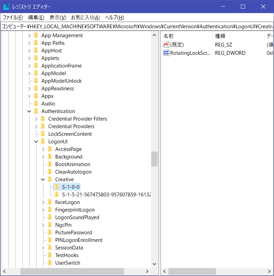Expand the AccessPage key
The image size is (274, 276).
(43, 149)
